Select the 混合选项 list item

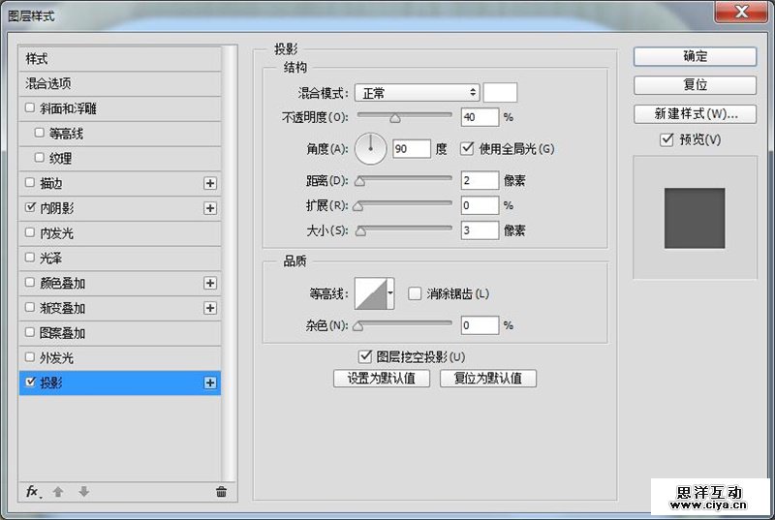(119, 83)
